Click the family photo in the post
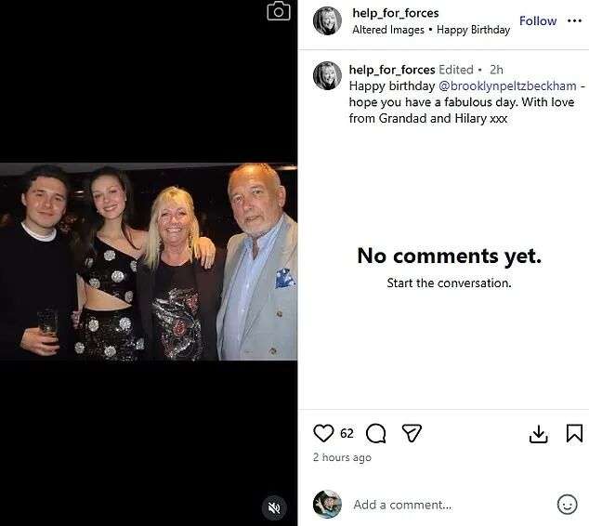589x526 pixels. (149, 262)
